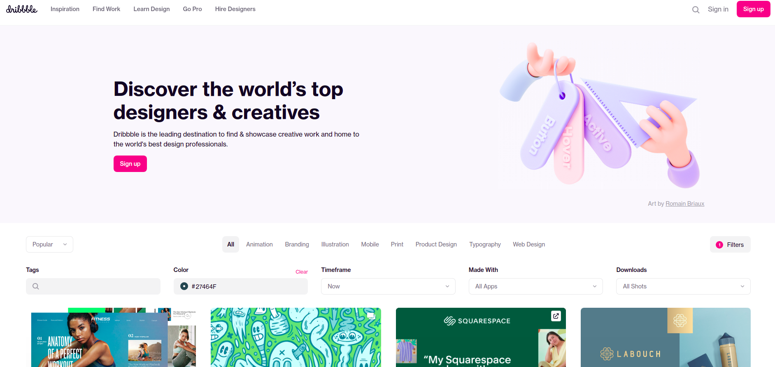775x367 pixels.
Task: Click the search magnifier icon in header
Action: [696, 9]
